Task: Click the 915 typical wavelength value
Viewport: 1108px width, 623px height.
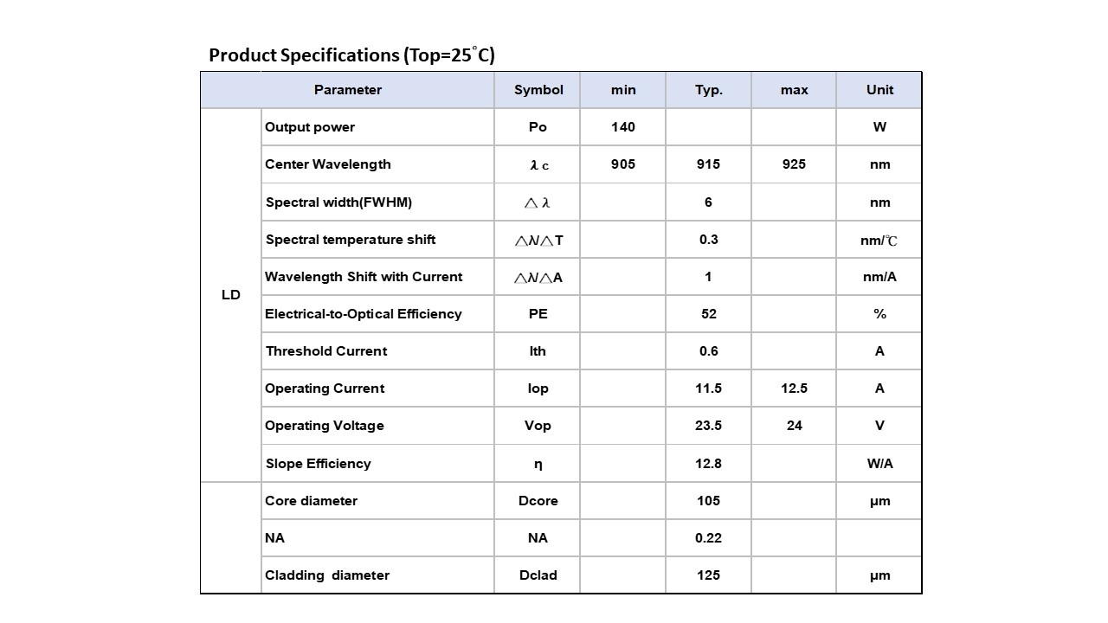Action: point(708,164)
